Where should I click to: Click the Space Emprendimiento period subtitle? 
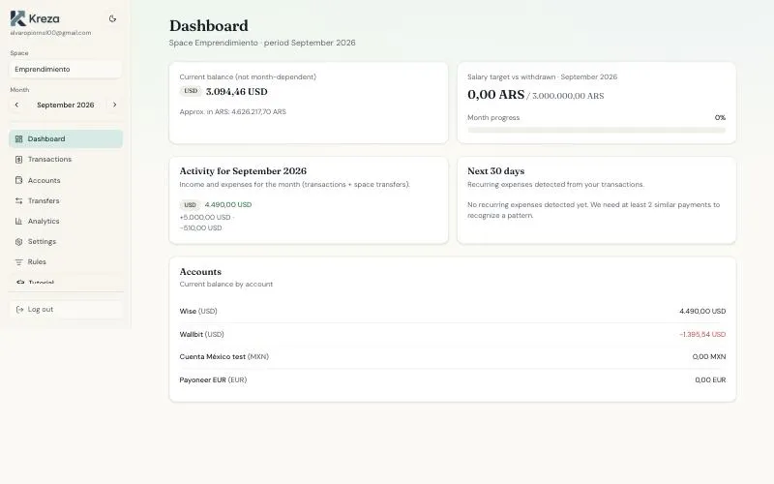(262, 43)
